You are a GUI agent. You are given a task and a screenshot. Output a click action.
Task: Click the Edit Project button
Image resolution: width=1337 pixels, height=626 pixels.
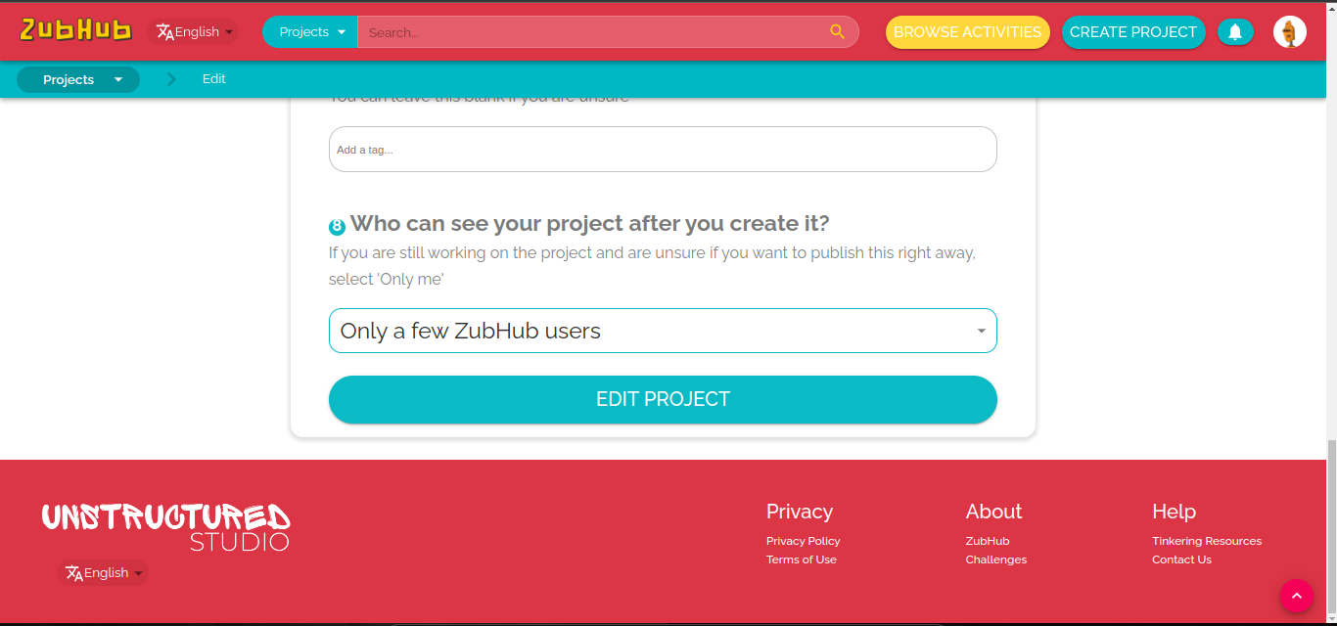coord(663,399)
